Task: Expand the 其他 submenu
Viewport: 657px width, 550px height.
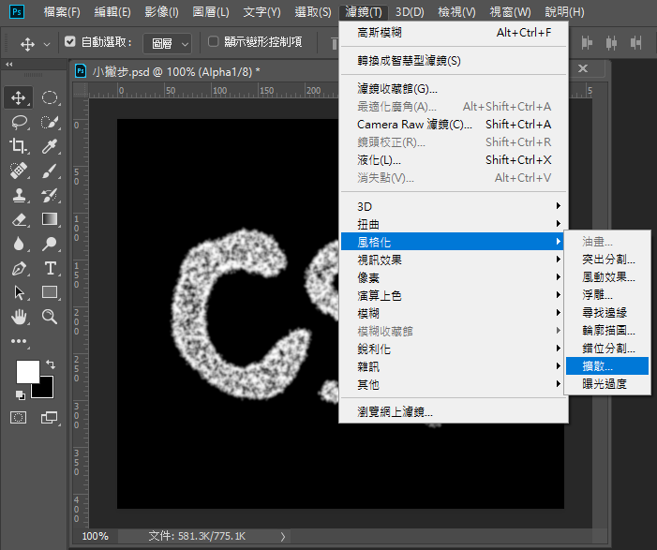Action: pyautogui.click(x=454, y=384)
